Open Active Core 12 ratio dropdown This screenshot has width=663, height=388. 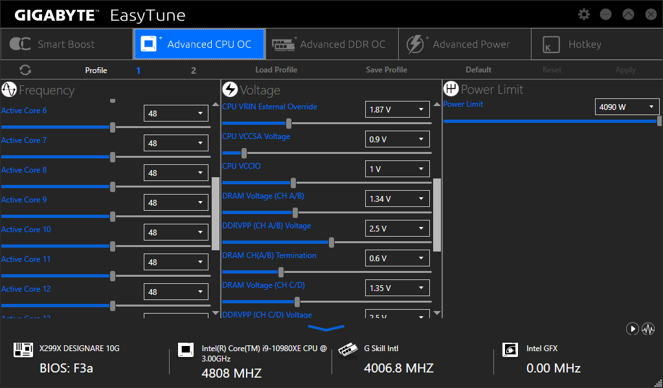[x=176, y=292]
